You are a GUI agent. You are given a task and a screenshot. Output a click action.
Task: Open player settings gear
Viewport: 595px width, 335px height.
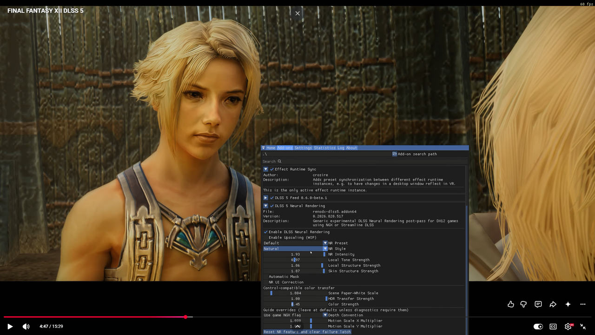[568, 327]
